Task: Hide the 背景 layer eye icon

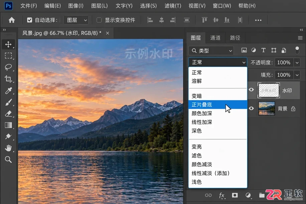Action: tap(251, 109)
